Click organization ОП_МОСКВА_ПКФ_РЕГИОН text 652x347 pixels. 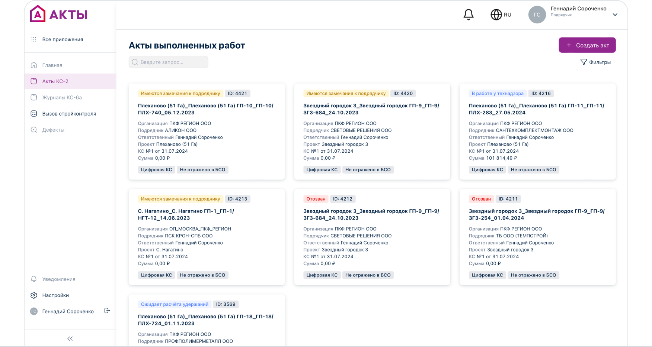(200, 229)
